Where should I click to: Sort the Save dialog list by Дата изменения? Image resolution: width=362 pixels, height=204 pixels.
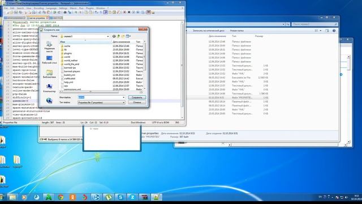[121, 42]
